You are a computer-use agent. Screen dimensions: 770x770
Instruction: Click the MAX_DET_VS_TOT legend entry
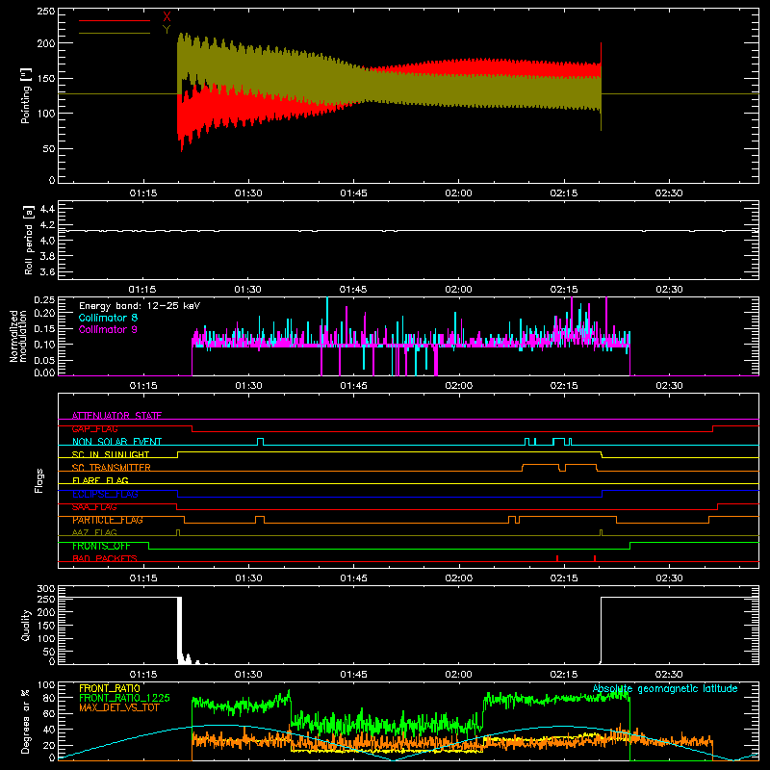point(119,707)
